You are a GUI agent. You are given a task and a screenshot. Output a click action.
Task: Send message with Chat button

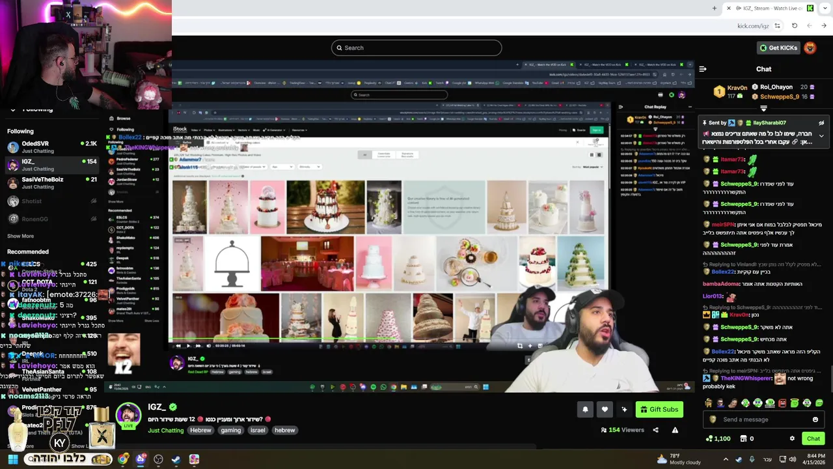(x=813, y=438)
